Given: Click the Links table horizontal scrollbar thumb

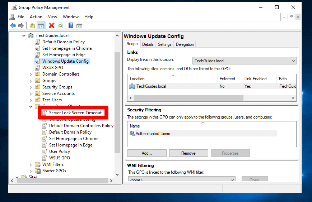Looking at the screenshot, I should pyautogui.click(x=188, y=98).
